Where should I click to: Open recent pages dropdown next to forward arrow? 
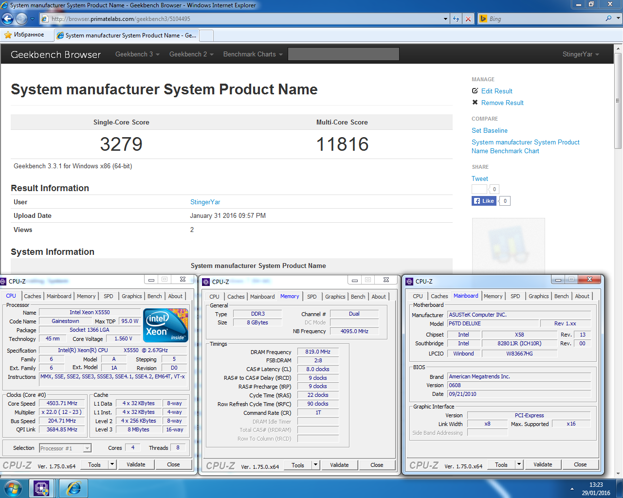(x=33, y=19)
